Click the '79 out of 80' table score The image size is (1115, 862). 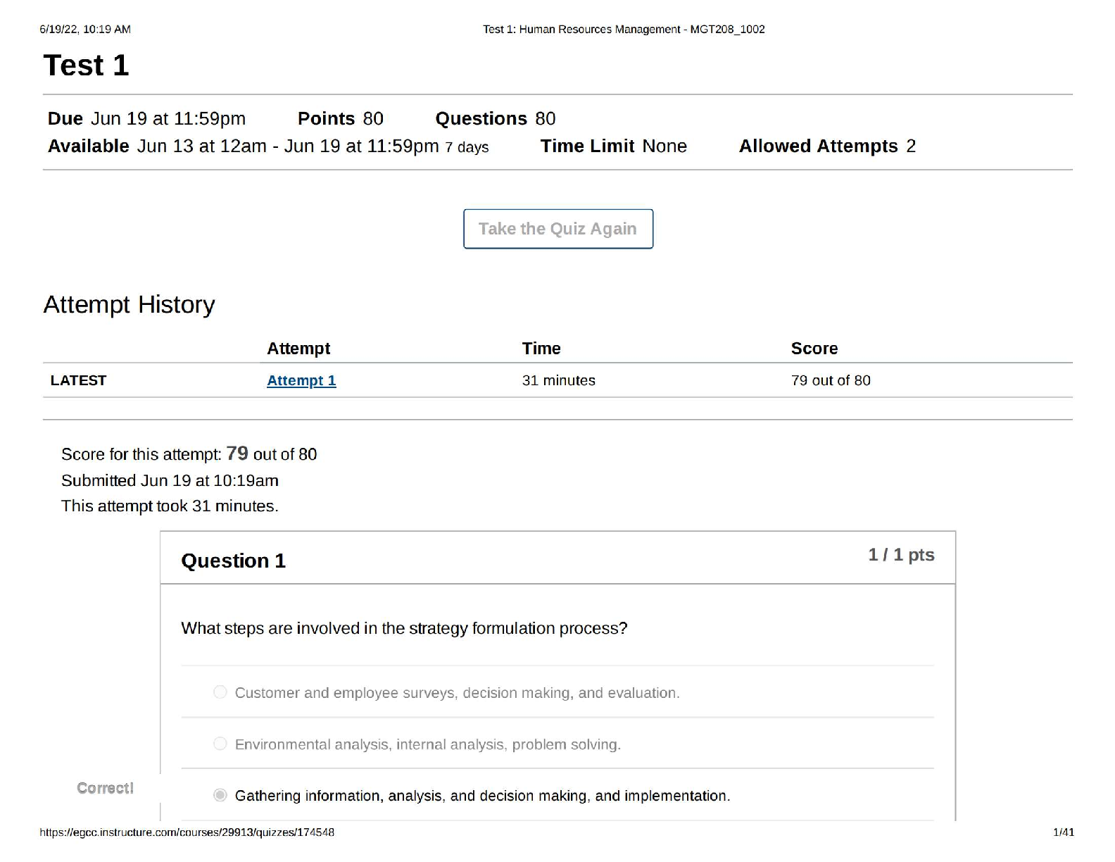point(831,380)
